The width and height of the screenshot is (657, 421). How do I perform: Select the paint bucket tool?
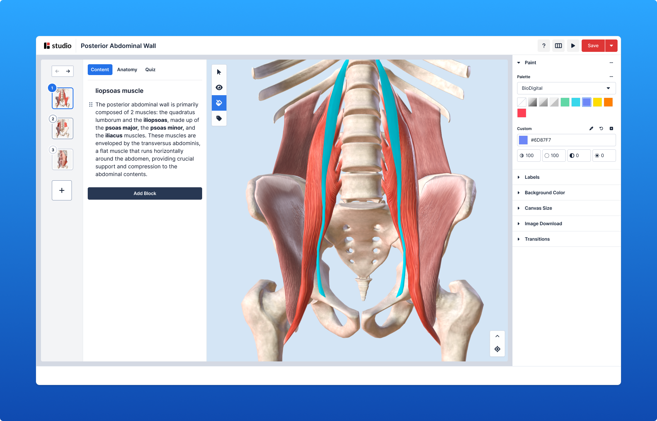(219, 103)
